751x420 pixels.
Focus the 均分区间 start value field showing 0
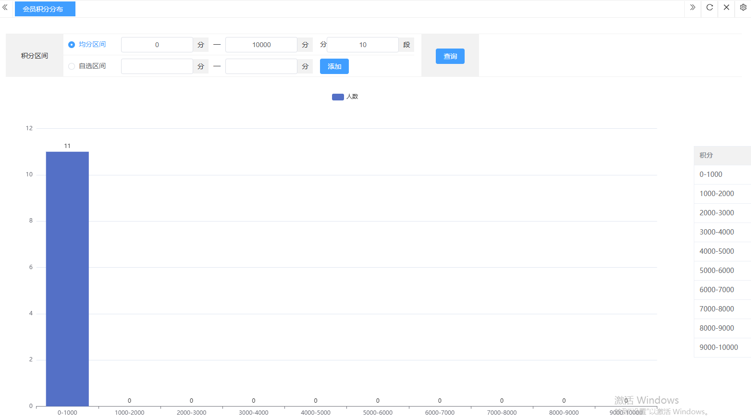157,45
